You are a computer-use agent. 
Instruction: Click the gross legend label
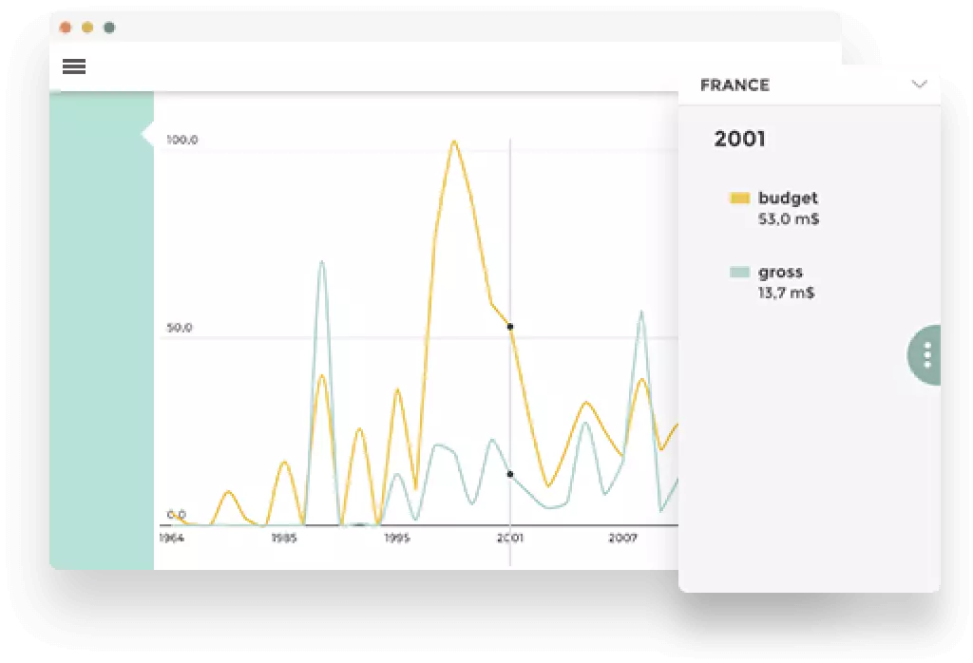coord(780,273)
